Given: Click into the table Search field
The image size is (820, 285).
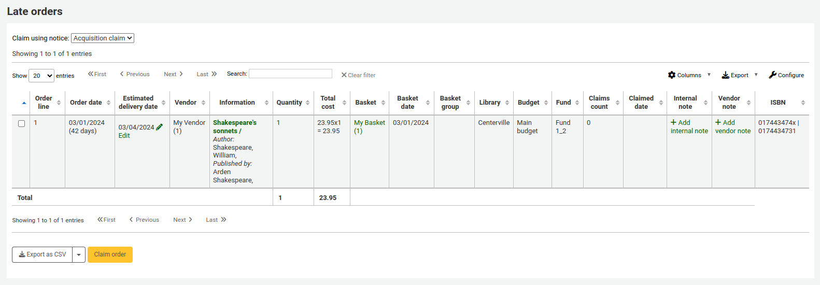Looking at the screenshot, I should (290, 74).
